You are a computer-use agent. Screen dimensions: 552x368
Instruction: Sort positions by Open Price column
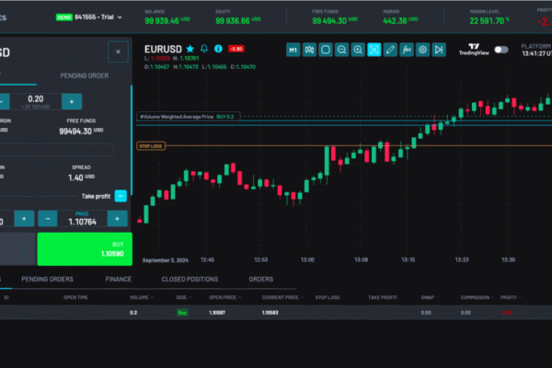coord(222,298)
